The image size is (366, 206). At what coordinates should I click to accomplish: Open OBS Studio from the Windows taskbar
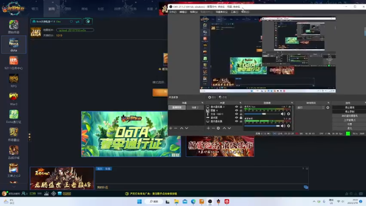(x=210, y=201)
